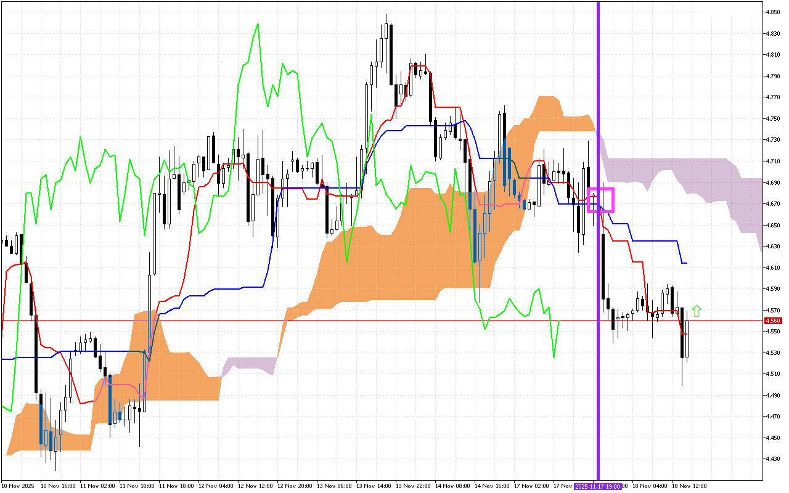Select the magenta rectangle marker
The height and width of the screenshot is (493, 789).
click(601, 200)
